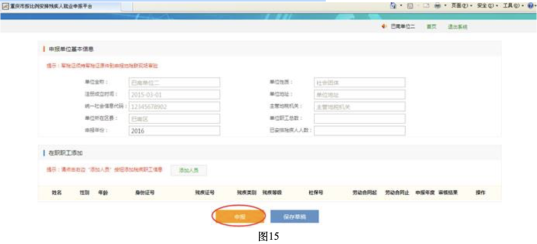Screen dimensions: 537x244
Task: Click the 申报年份 field showing 2016
Action: coord(174,131)
